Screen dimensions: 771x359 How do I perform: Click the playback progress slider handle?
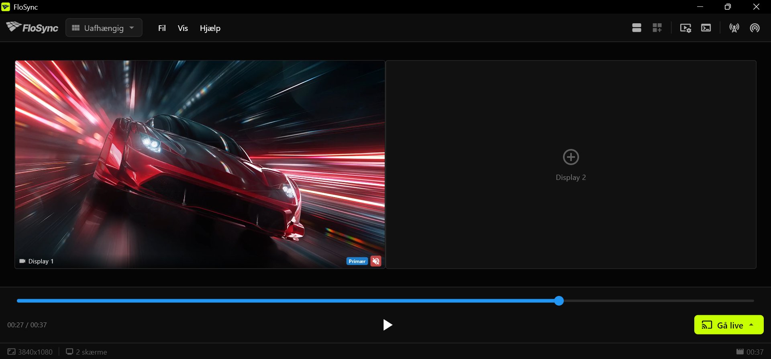point(559,301)
